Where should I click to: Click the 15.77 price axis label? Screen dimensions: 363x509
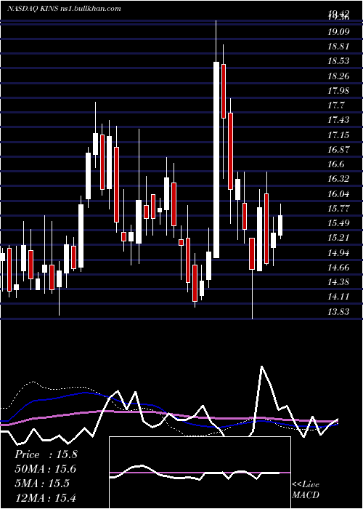point(338,208)
